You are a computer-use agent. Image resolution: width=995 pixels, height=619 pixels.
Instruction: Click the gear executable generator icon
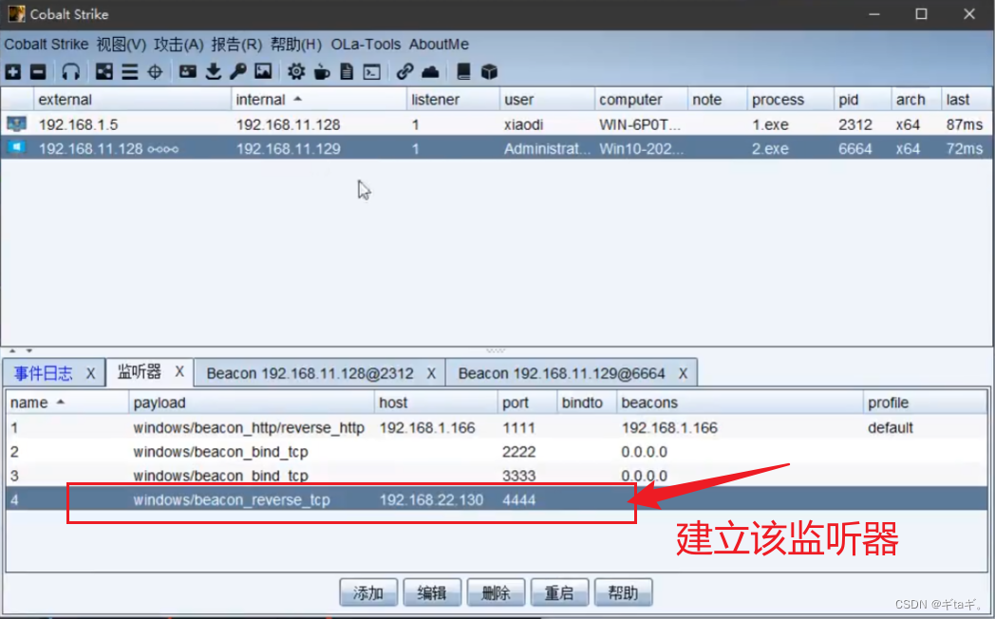coord(295,71)
